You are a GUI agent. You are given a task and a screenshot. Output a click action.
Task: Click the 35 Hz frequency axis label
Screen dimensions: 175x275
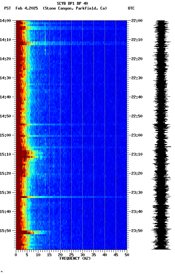pyautogui.click(x=94, y=255)
